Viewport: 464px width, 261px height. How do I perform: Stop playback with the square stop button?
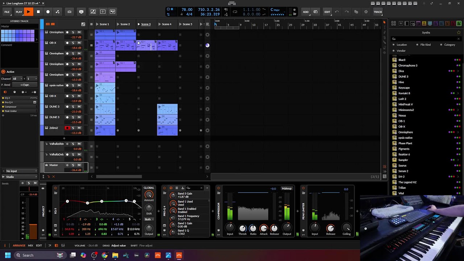[x=38, y=12]
